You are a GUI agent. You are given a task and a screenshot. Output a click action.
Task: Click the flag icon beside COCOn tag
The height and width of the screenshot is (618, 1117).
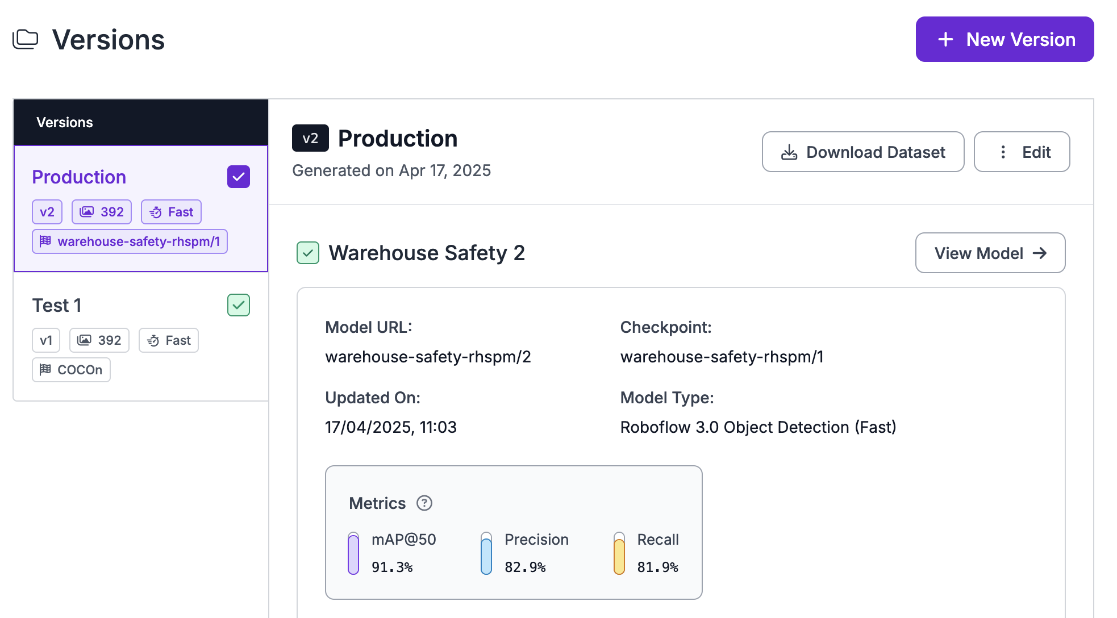[45, 370]
